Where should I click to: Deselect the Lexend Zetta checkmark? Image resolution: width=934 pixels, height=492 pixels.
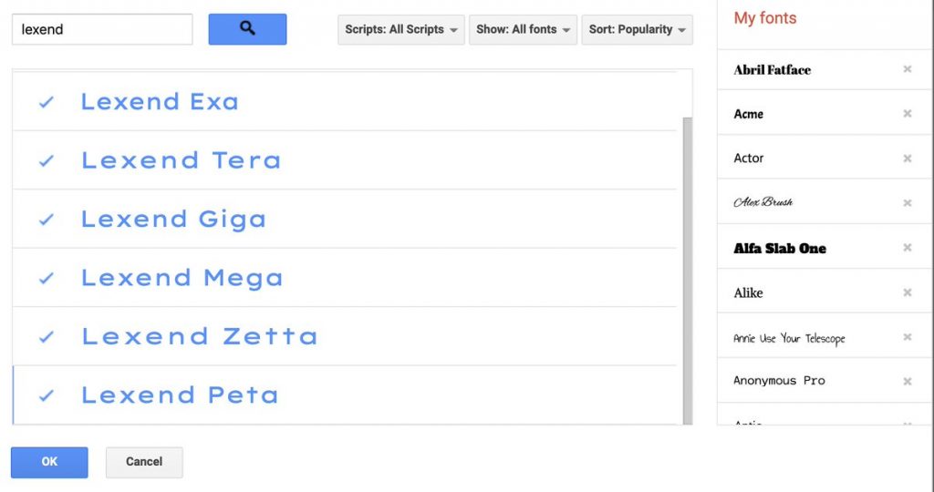47,337
